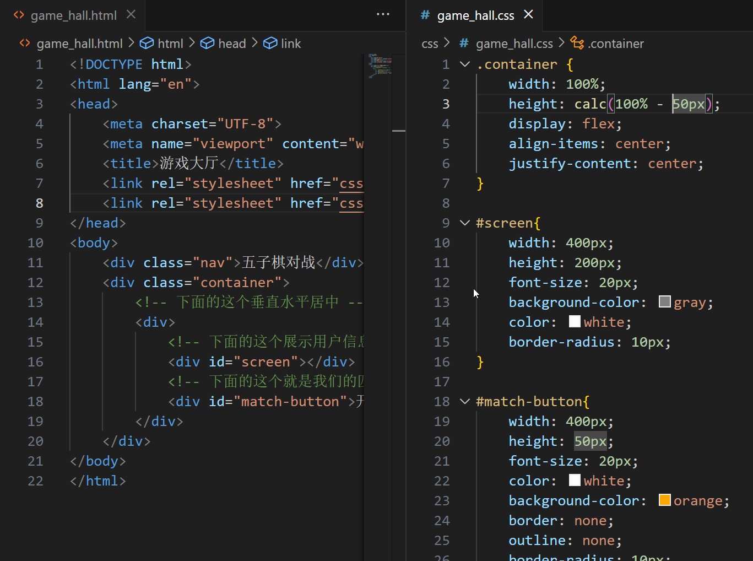The height and width of the screenshot is (561, 753).
Task: Click the link element breadcrumb
Action: [x=291, y=44]
